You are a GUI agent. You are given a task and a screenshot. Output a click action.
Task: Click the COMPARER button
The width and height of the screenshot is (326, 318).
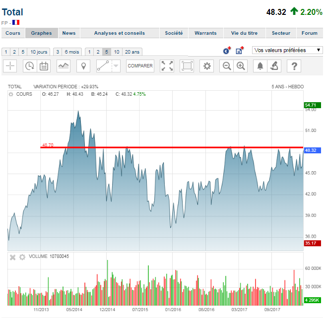tap(140, 66)
